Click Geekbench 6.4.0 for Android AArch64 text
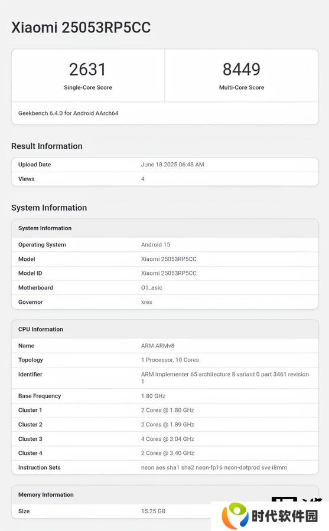This screenshot has height=531, width=329. (68, 113)
